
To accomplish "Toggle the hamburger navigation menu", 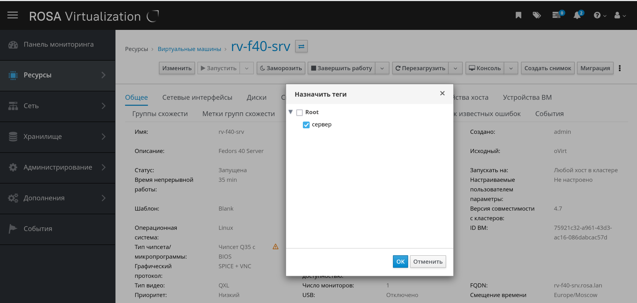I will (13, 15).
